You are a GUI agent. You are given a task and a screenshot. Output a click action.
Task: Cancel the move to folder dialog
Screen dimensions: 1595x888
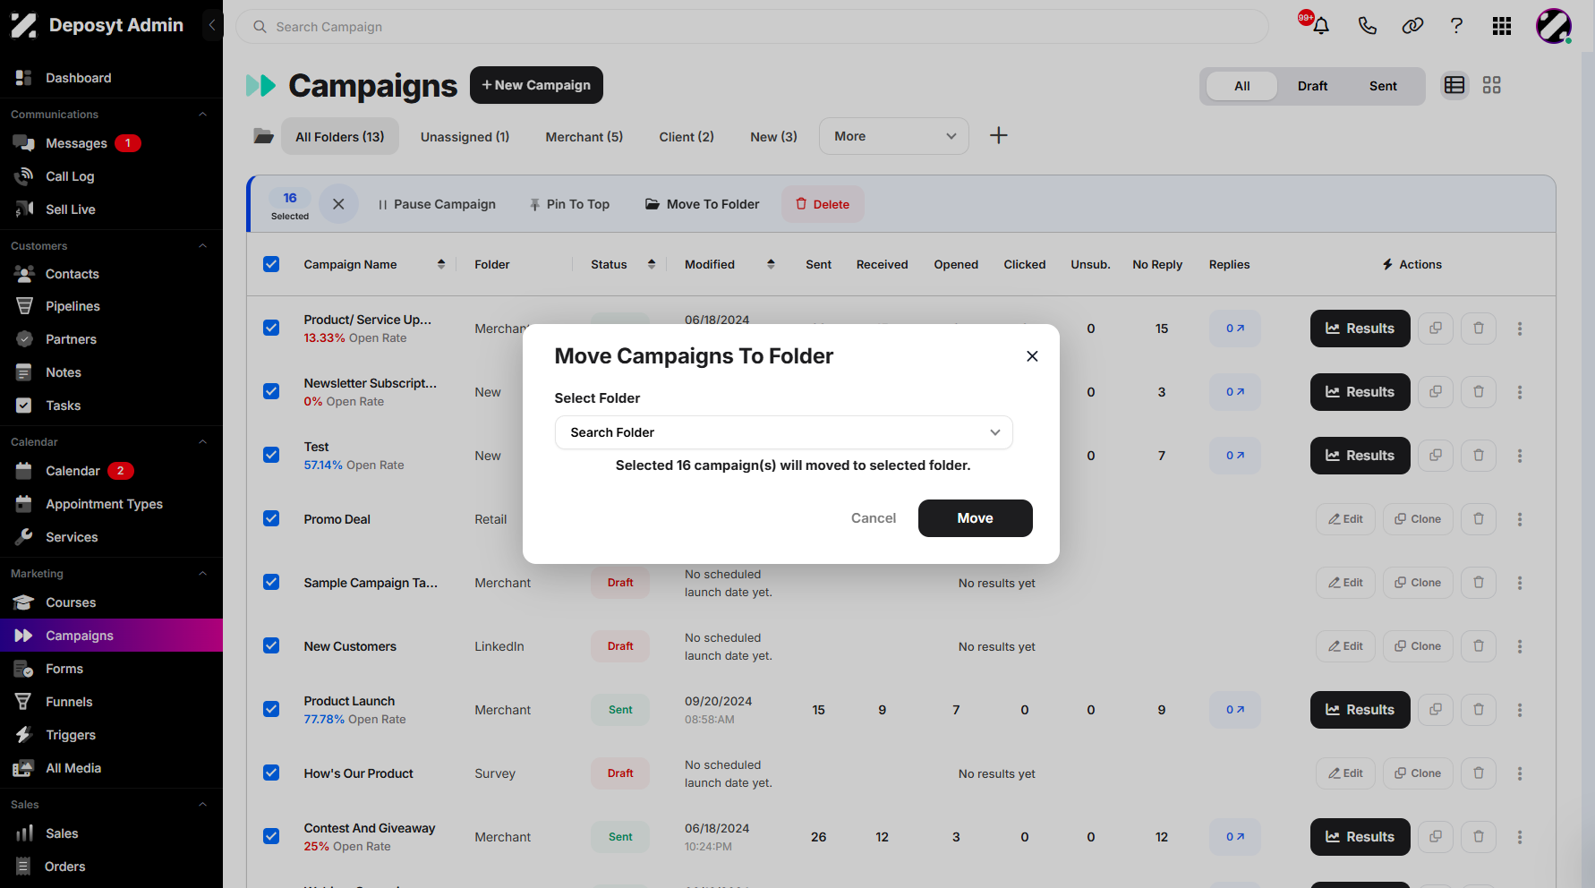click(x=874, y=518)
